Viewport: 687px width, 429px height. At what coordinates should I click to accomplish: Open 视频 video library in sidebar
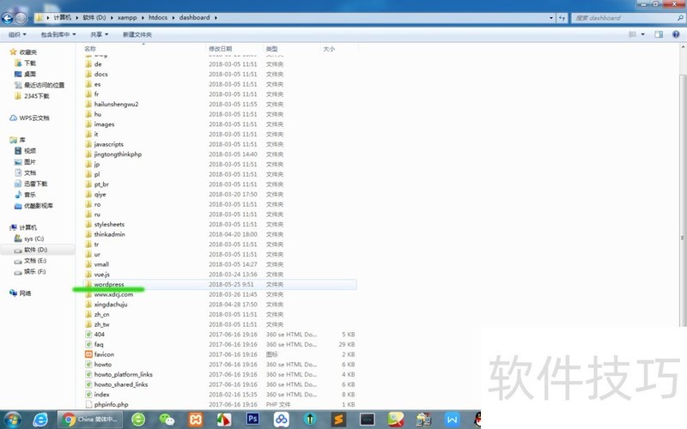tap(25, 151)
